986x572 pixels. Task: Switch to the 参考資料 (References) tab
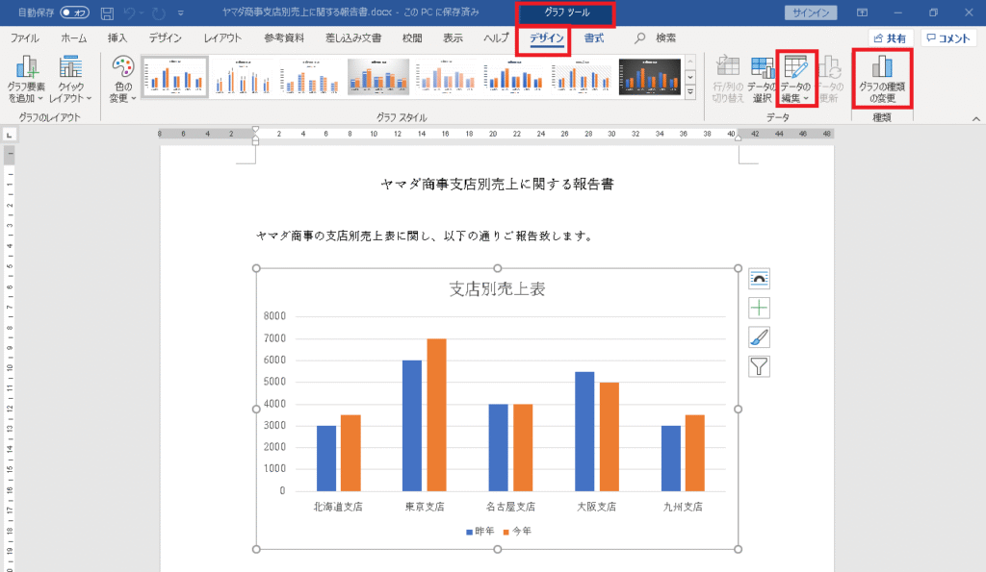(x=284, y=37)
